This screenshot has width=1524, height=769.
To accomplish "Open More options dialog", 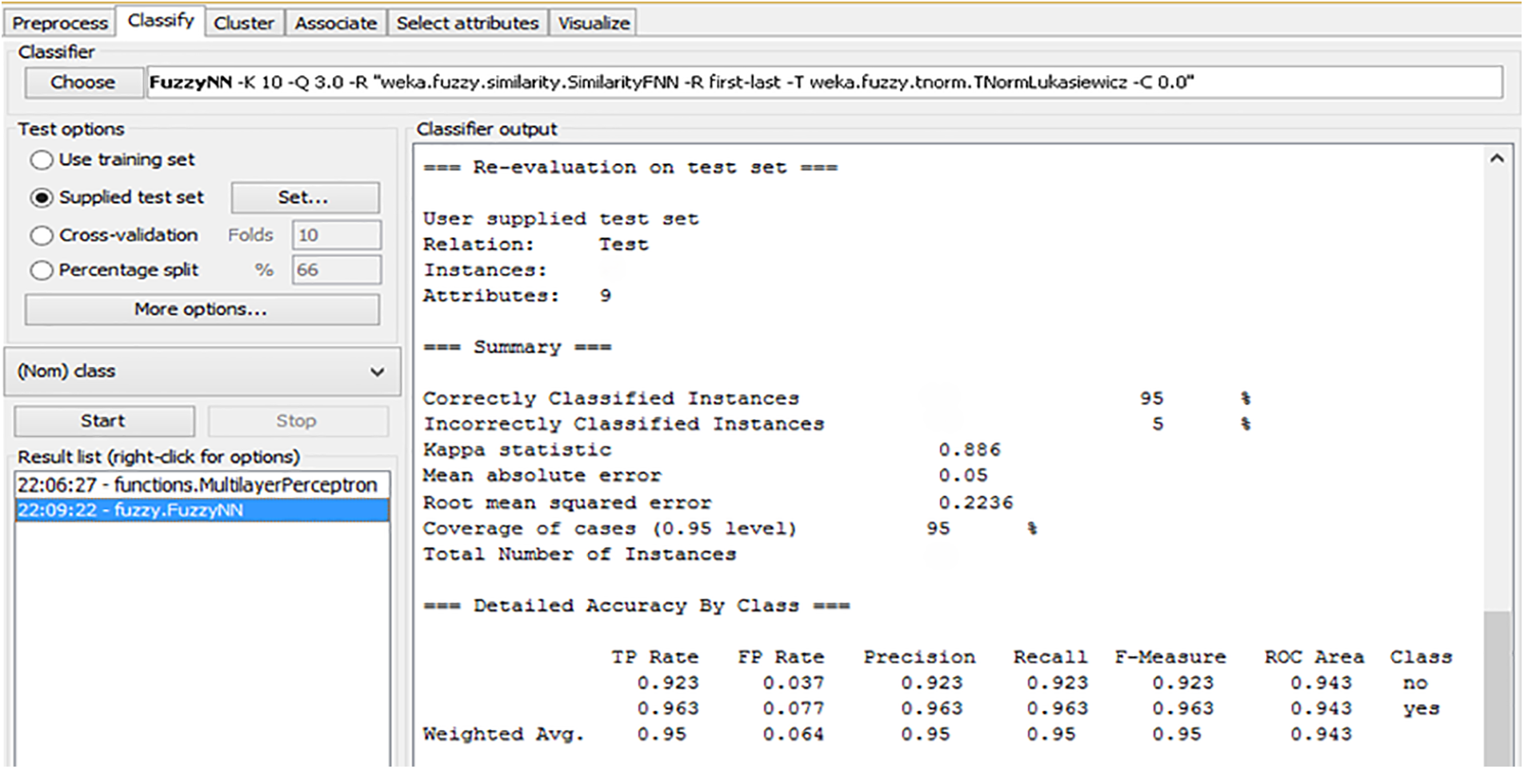I will point(202,309).
